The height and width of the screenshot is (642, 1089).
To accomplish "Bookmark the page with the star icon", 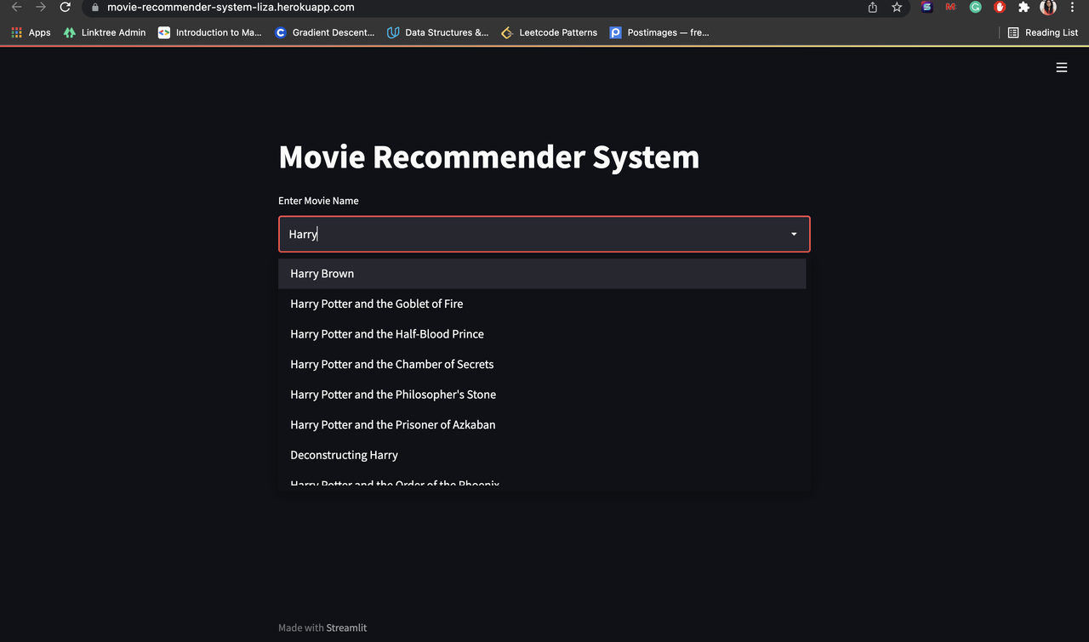I will pyautogui.click(x=897, y=7).
